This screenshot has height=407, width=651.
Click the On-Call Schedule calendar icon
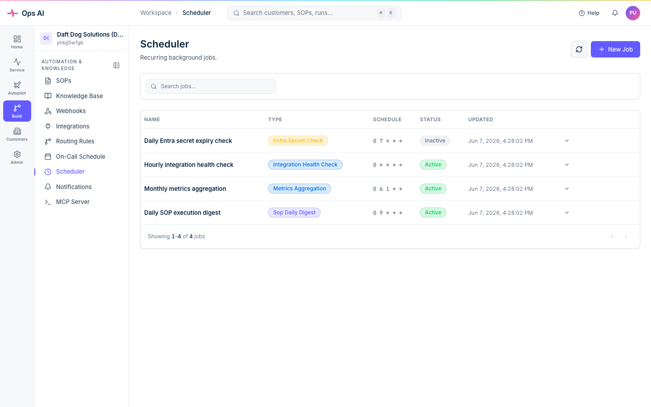pyautogui.click(x=48, y=156)
